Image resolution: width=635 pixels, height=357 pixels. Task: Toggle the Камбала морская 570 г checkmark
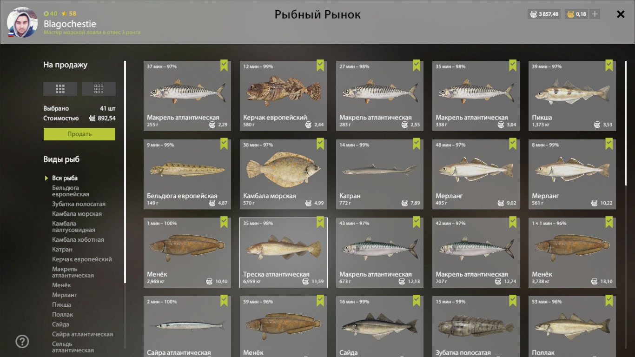[x=320, y=144]
